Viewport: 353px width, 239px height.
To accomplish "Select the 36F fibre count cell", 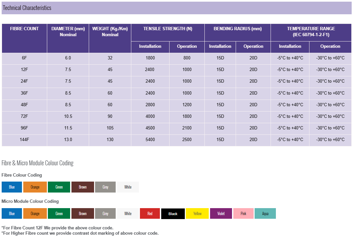I will pyautogui.click(x=24, y=93).
